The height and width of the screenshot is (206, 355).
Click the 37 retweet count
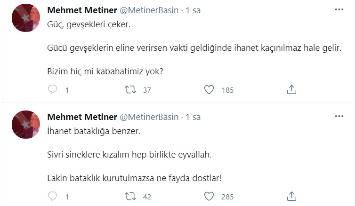pos(146,90)
